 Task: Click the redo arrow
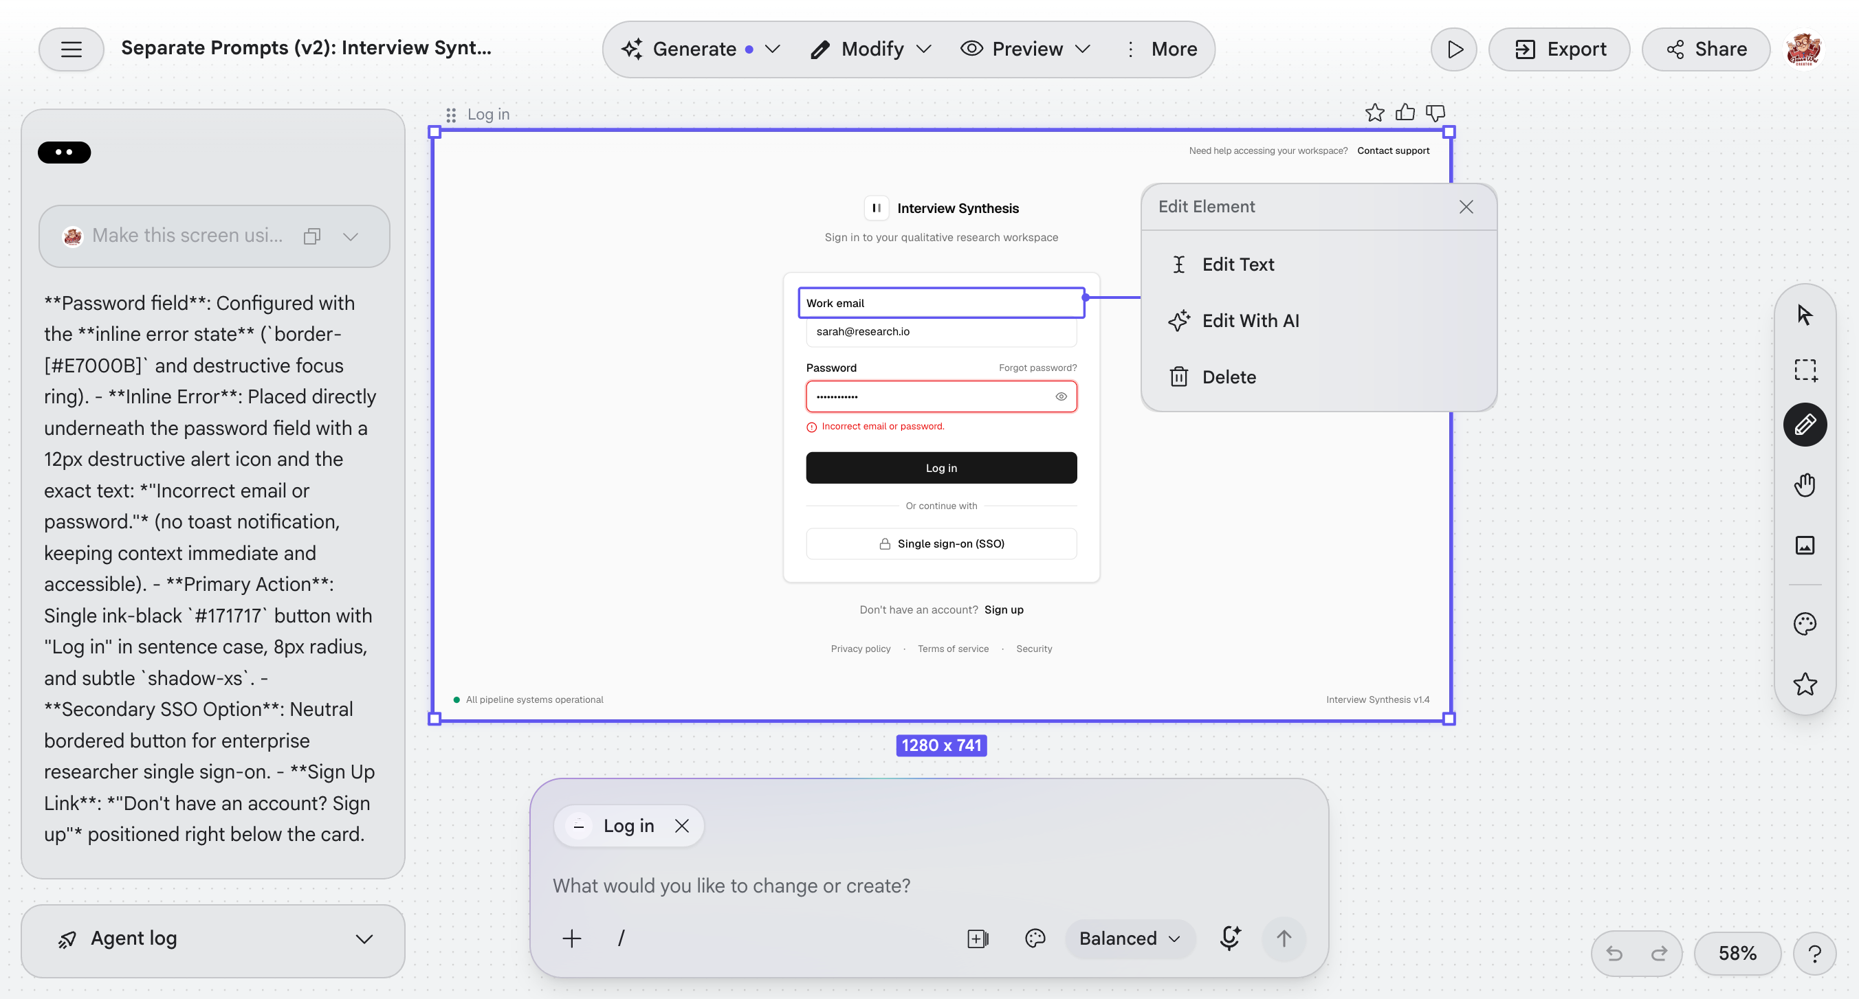(x=1659, y=954)
